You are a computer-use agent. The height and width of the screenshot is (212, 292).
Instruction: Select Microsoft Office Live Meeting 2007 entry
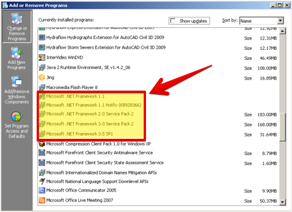tap(80, 200)
